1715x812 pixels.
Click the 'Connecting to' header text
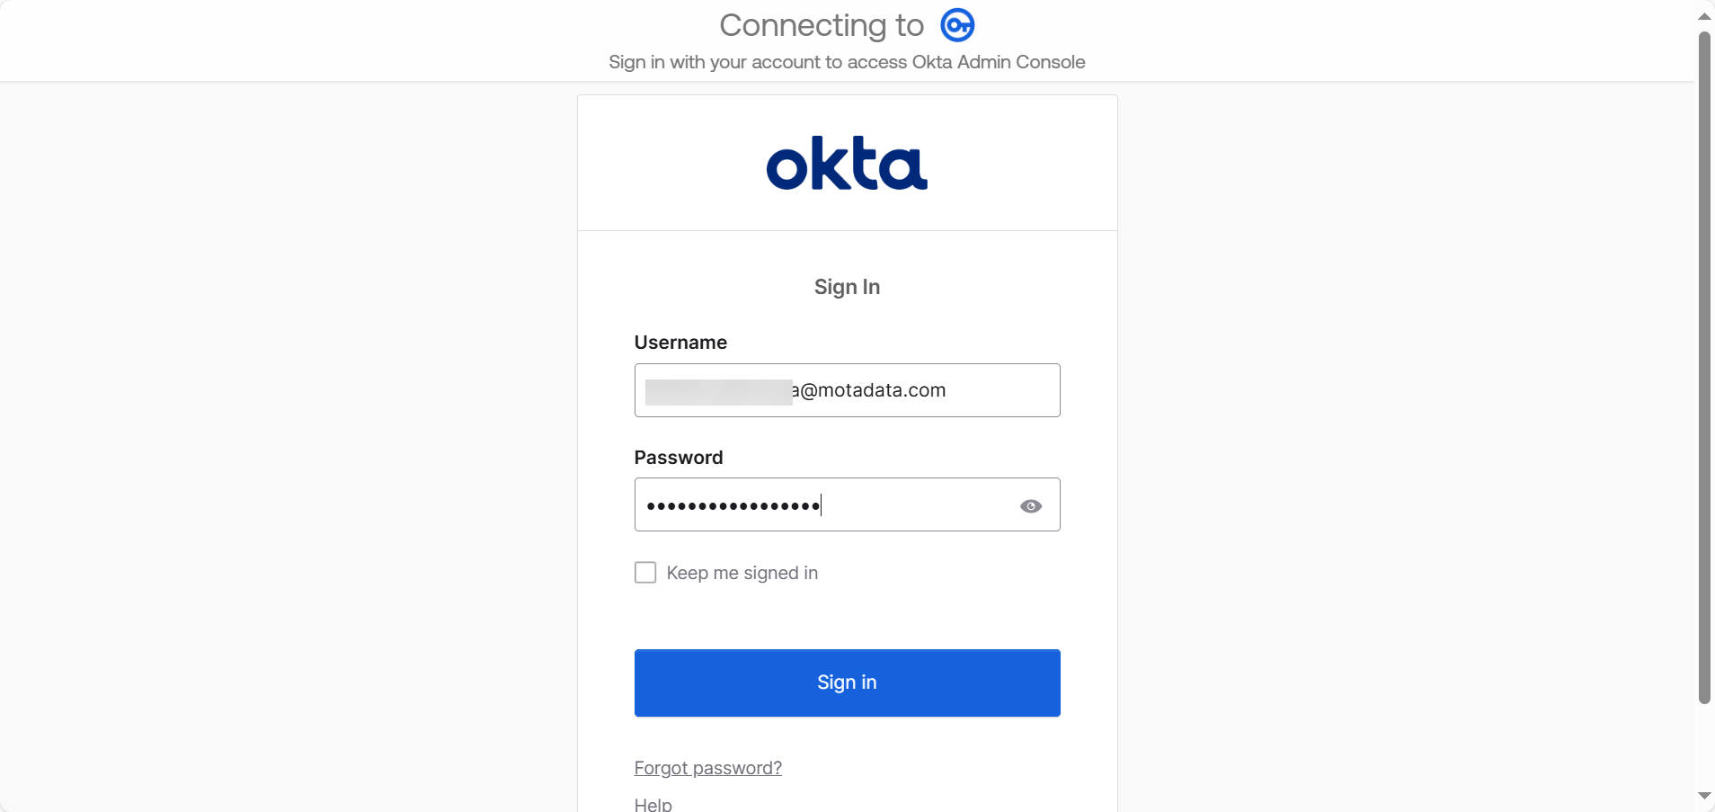click(x=822, y=25)
